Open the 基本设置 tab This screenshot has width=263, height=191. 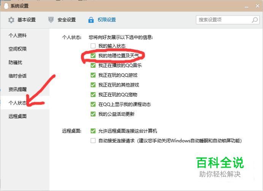[22, 20]
